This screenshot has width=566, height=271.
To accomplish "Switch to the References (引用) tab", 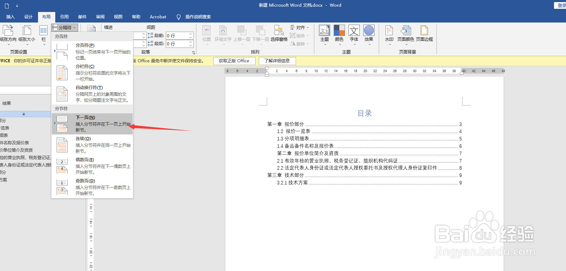I will click(64, 17).
